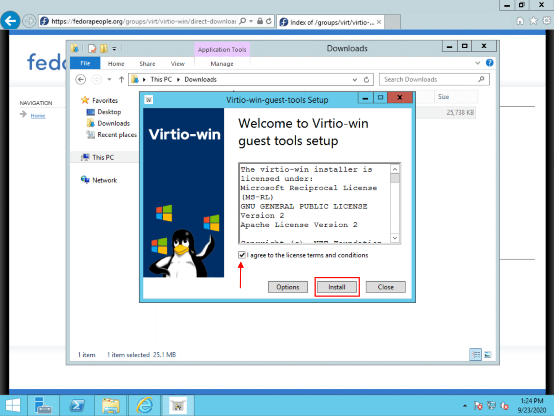The height and width of the screenshot is (416, 554).
Task: Refresh the Downloads folder view
Action: click(366, 80)
